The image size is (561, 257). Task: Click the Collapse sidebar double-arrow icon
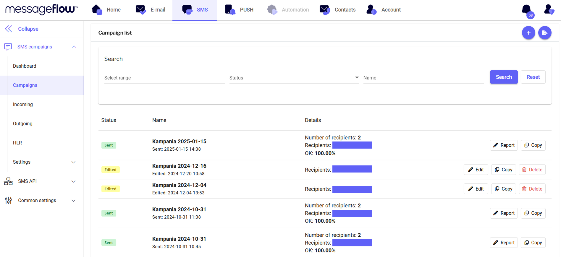[9, 29]
